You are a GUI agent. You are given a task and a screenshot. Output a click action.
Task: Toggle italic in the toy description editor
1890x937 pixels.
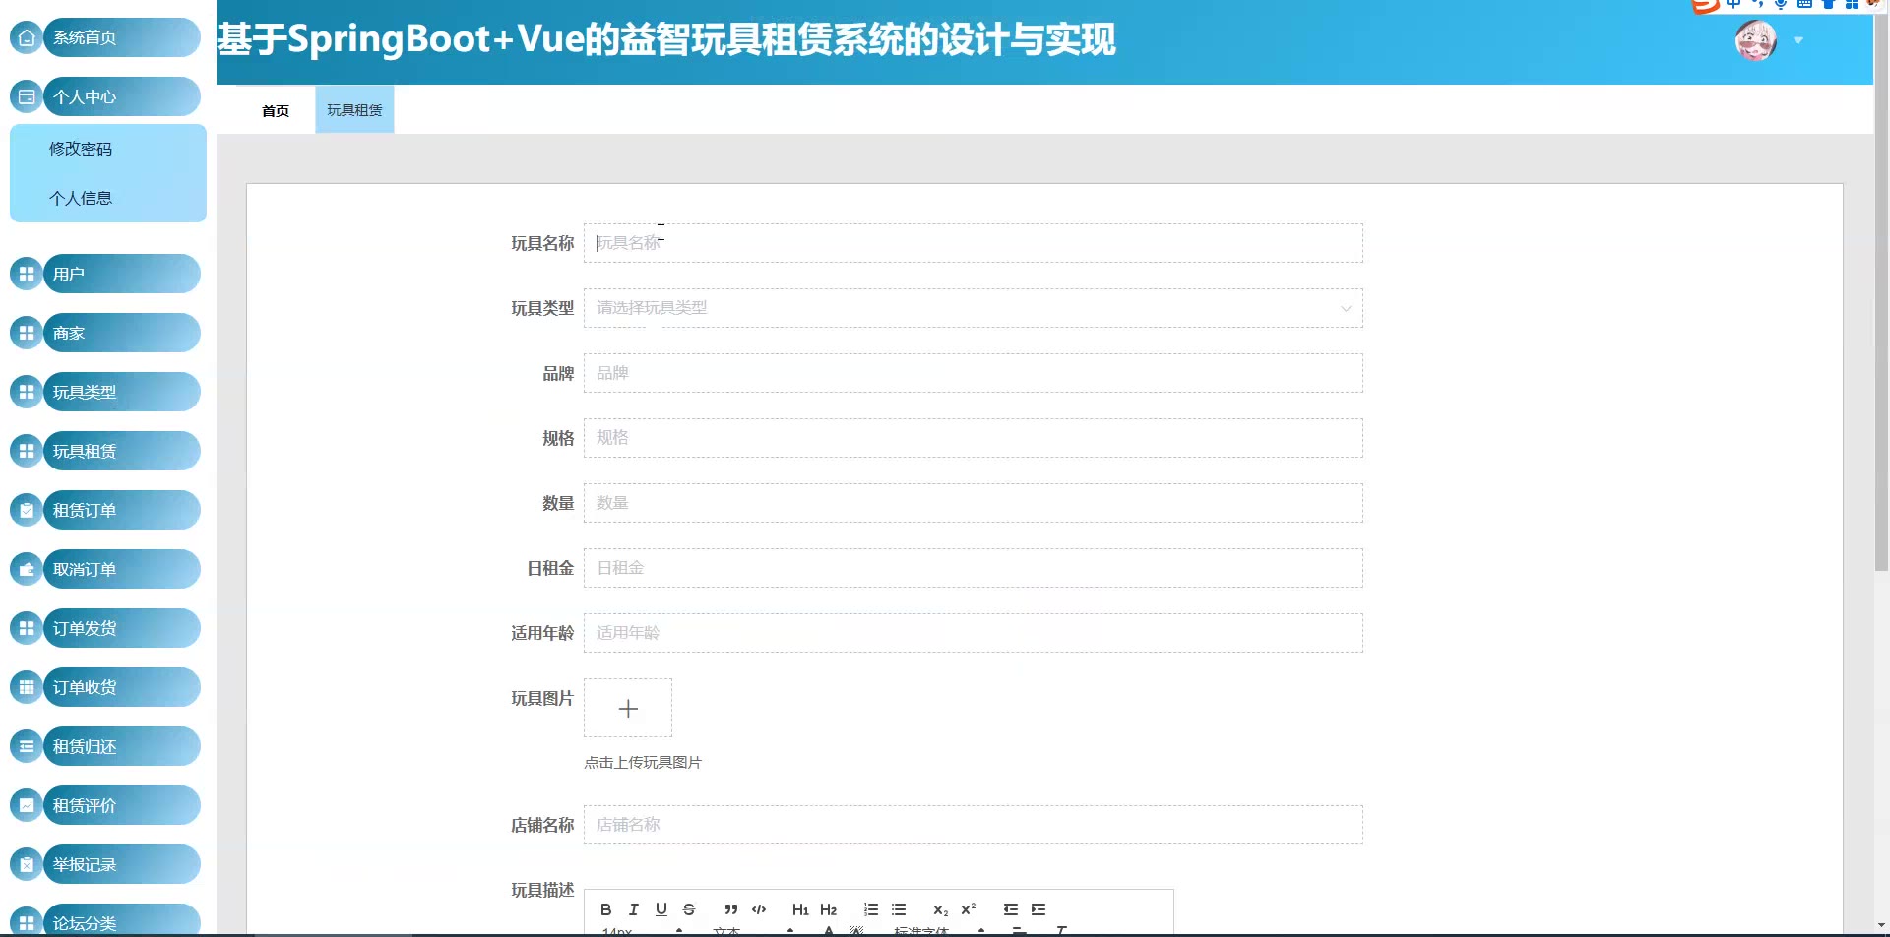pyautogui.click(x=634, y=909)
